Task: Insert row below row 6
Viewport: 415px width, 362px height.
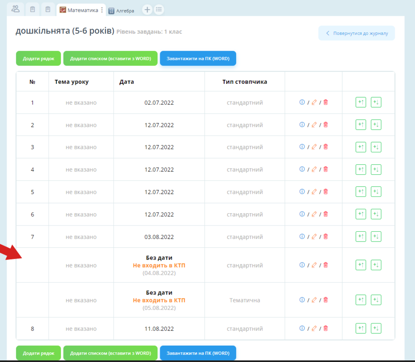Action: 376,214
